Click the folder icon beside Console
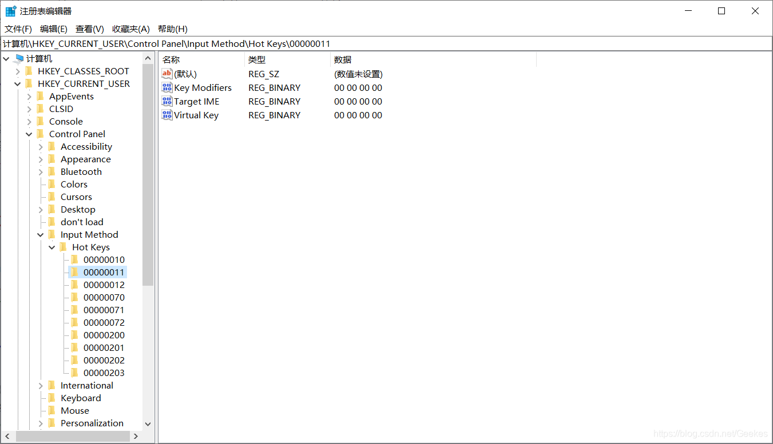This screenshot has width=773, height=444. [40, 121]
